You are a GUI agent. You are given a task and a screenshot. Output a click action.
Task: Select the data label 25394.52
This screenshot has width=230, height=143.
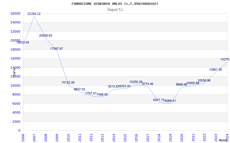click(34, 14)
